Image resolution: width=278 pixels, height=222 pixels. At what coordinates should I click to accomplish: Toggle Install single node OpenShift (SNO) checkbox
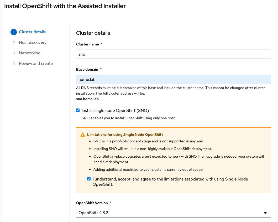point(78,110)
